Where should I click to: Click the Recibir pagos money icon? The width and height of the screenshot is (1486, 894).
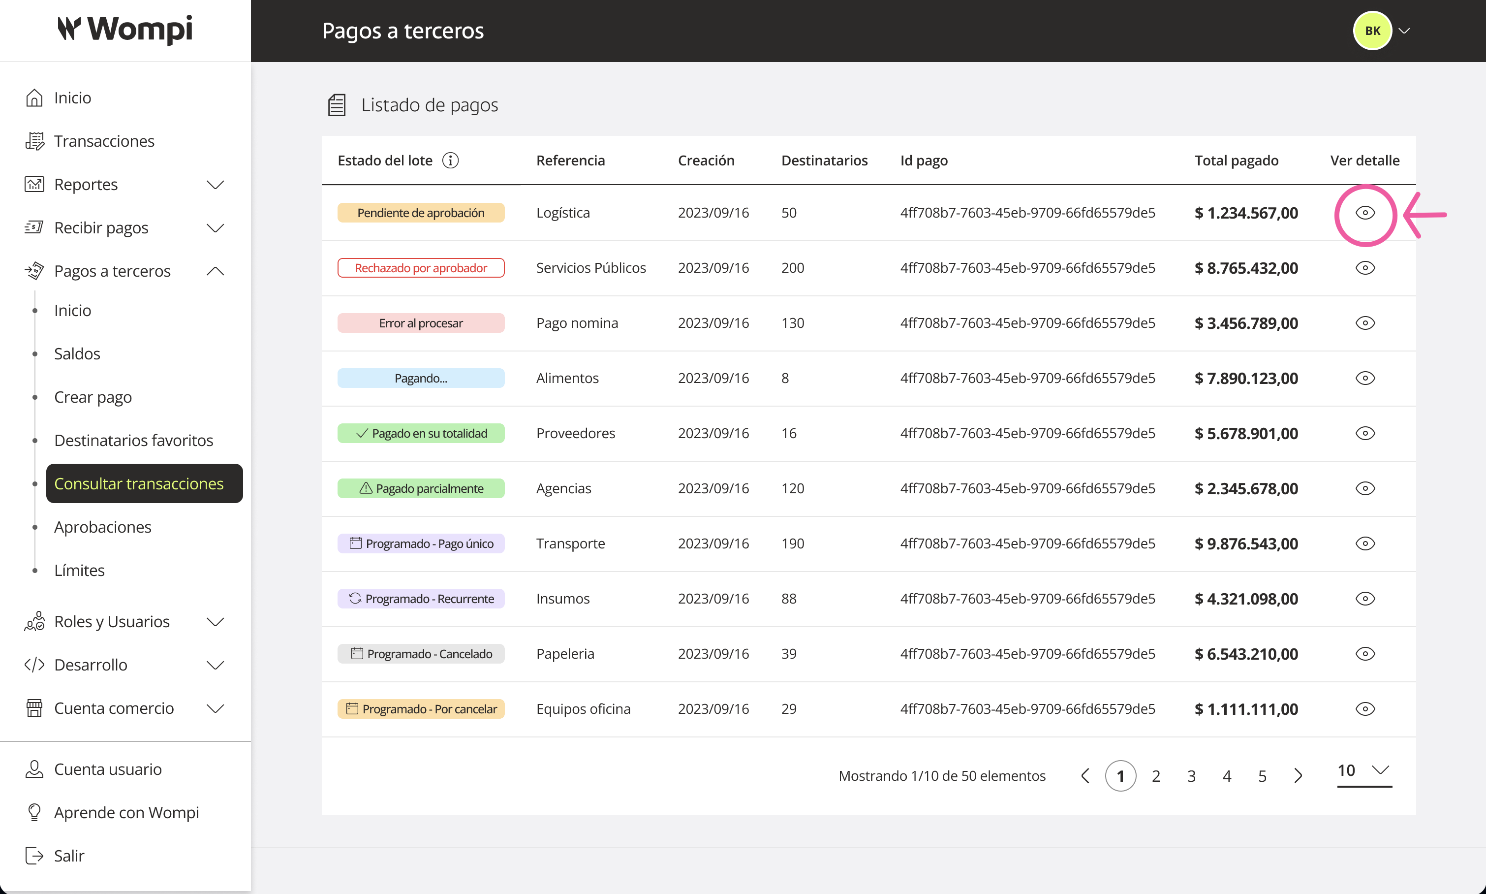[x=34, y=228]
